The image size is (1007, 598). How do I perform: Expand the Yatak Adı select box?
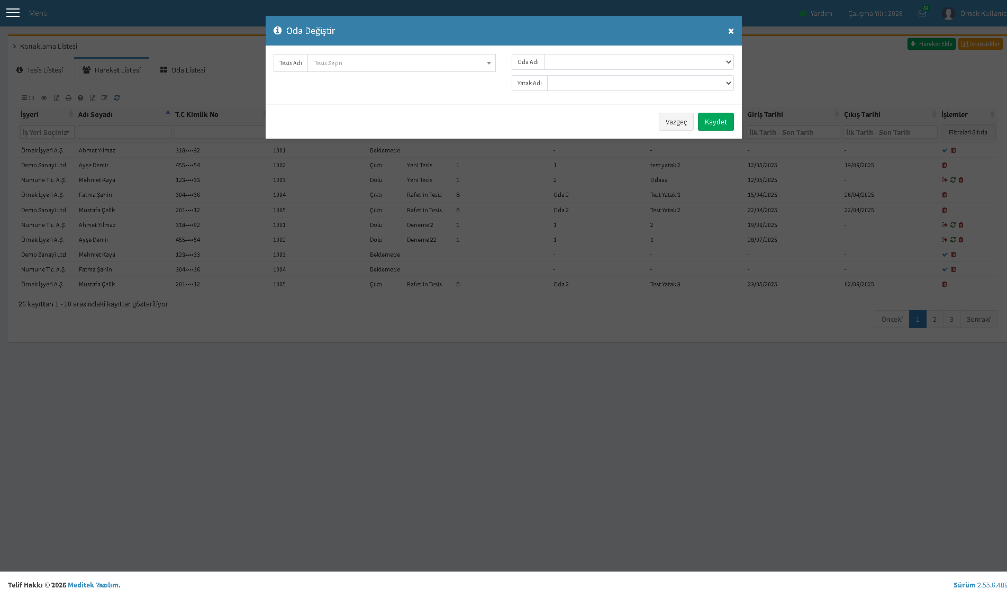(640, 83)
